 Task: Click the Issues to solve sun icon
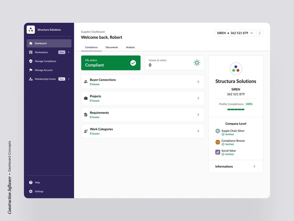pyautogui.click(x=197, y=63)
